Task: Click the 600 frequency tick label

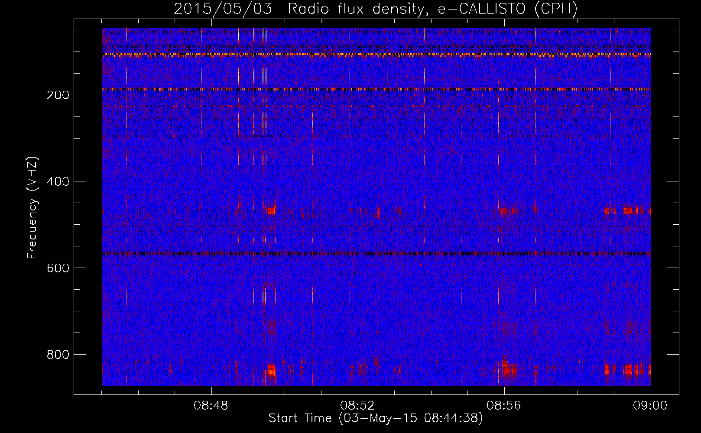Action: pyautogui.click(x=58, y=268)
